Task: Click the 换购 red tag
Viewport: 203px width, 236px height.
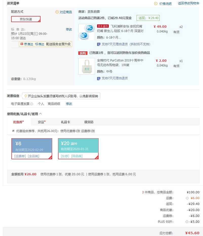Action: pyautogui.click(x=83, y=53)
